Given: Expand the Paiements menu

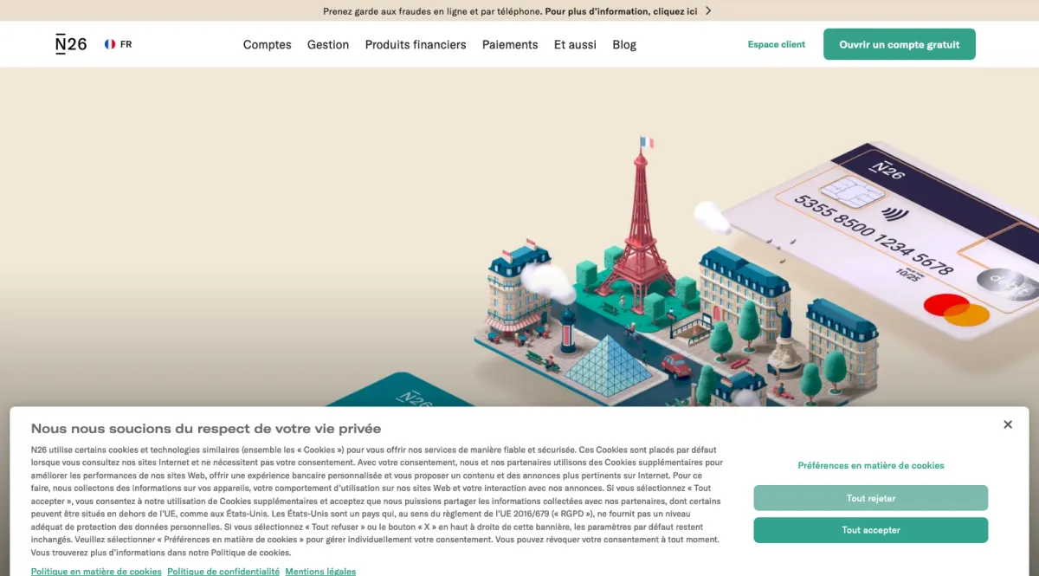Looking at the screenshot, I should (x=510, y=44).
